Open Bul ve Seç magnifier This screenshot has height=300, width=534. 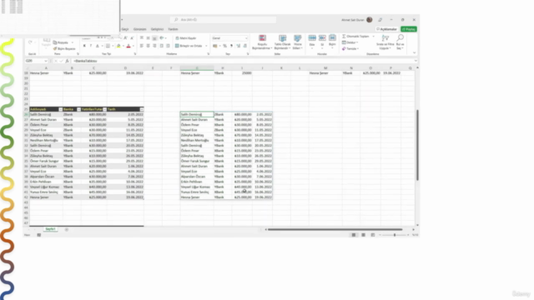[400, 42]
